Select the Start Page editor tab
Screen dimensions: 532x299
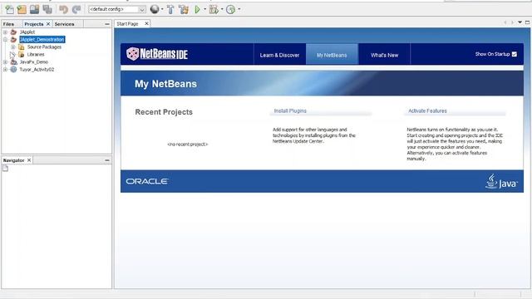pyautogui.click(x=127, y=24)
